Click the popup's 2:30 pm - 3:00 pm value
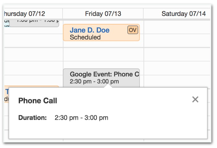Screen dimensions: 217x148 [x=81, y=118]
